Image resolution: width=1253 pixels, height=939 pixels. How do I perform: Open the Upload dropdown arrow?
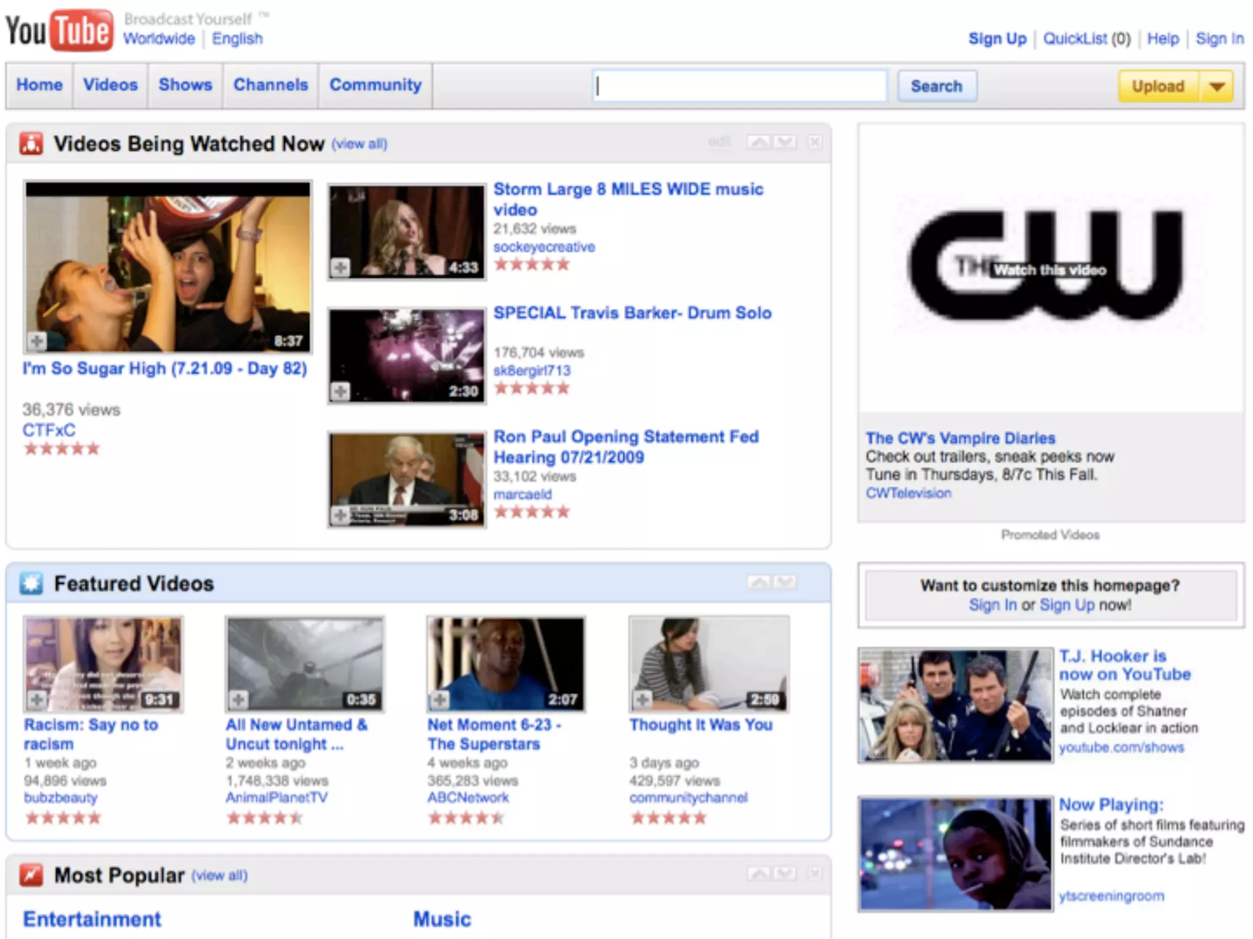(x=1217, y=86)
